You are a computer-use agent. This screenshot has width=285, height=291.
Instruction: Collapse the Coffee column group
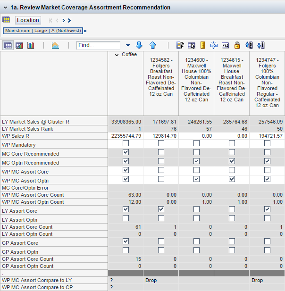click(117, 55)
